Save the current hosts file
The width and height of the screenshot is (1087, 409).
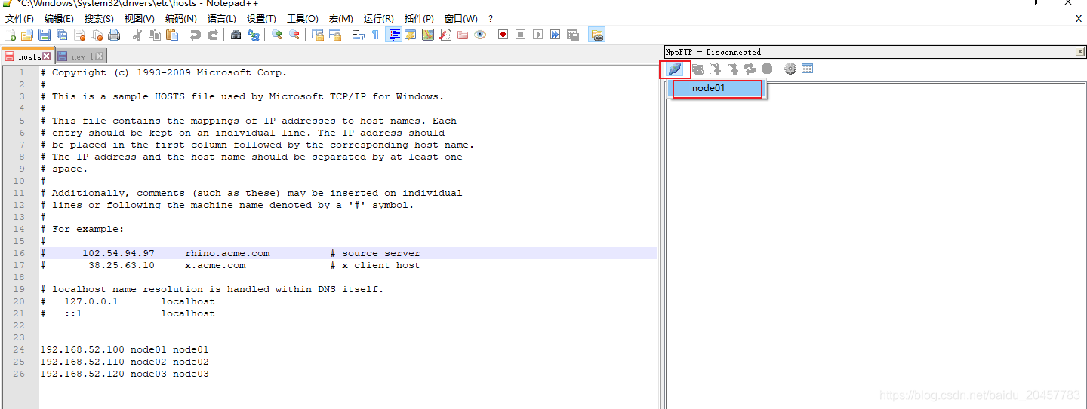[45, 35]
